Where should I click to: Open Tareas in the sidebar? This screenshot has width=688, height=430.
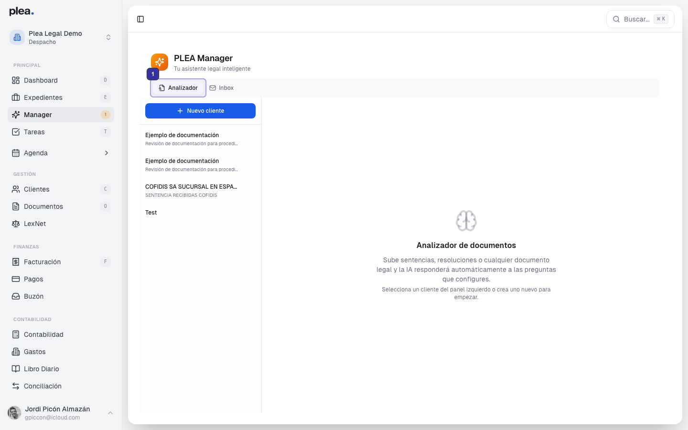pos(61,132)
